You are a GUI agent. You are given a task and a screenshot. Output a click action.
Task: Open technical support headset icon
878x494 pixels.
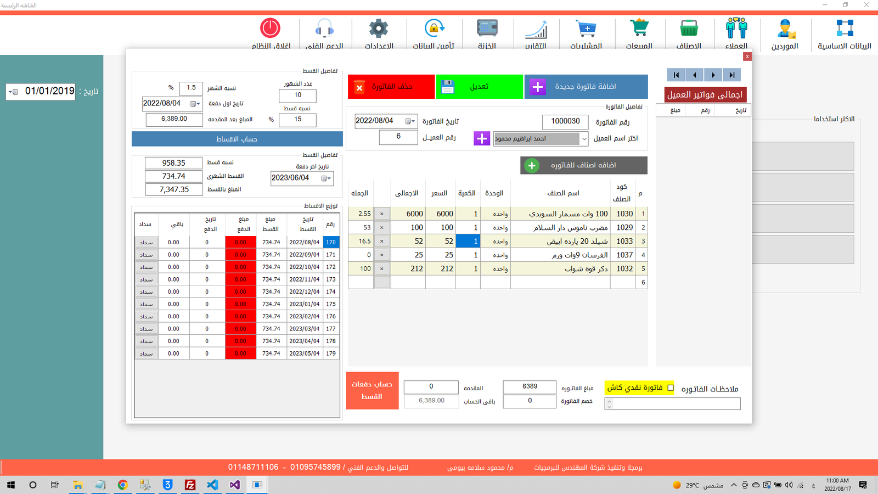324,28
